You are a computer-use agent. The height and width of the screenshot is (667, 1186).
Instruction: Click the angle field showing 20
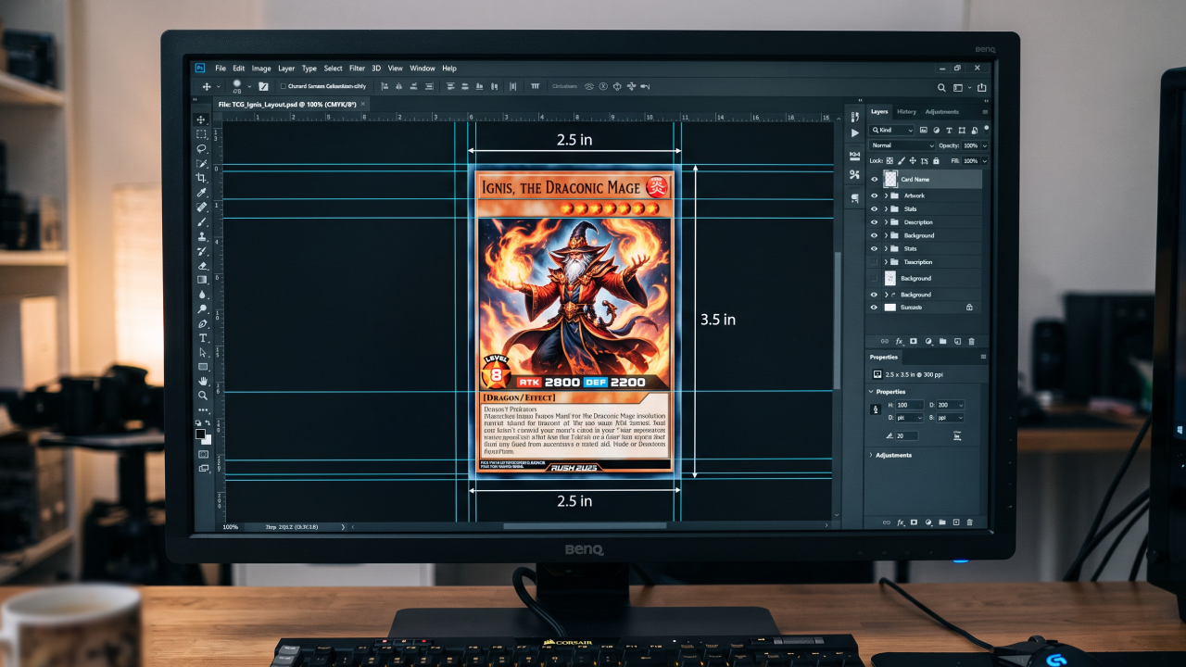pos(906,435)
